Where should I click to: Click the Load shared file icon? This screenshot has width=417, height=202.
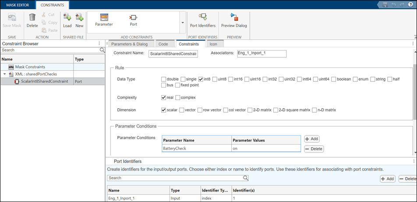pos(67,18)
